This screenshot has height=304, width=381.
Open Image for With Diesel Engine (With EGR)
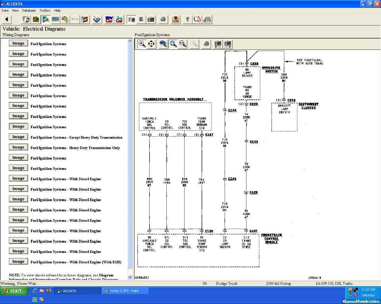point(19,261)
